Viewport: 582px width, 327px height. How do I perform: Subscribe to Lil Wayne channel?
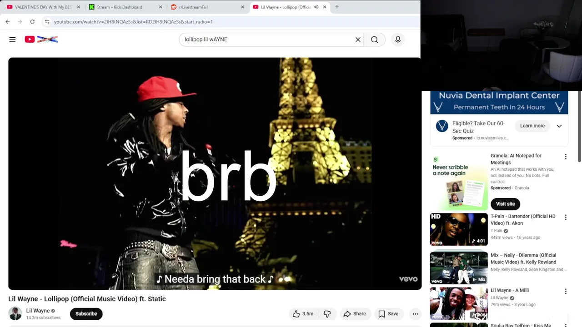pyautogui.click(x=86, y=314)
